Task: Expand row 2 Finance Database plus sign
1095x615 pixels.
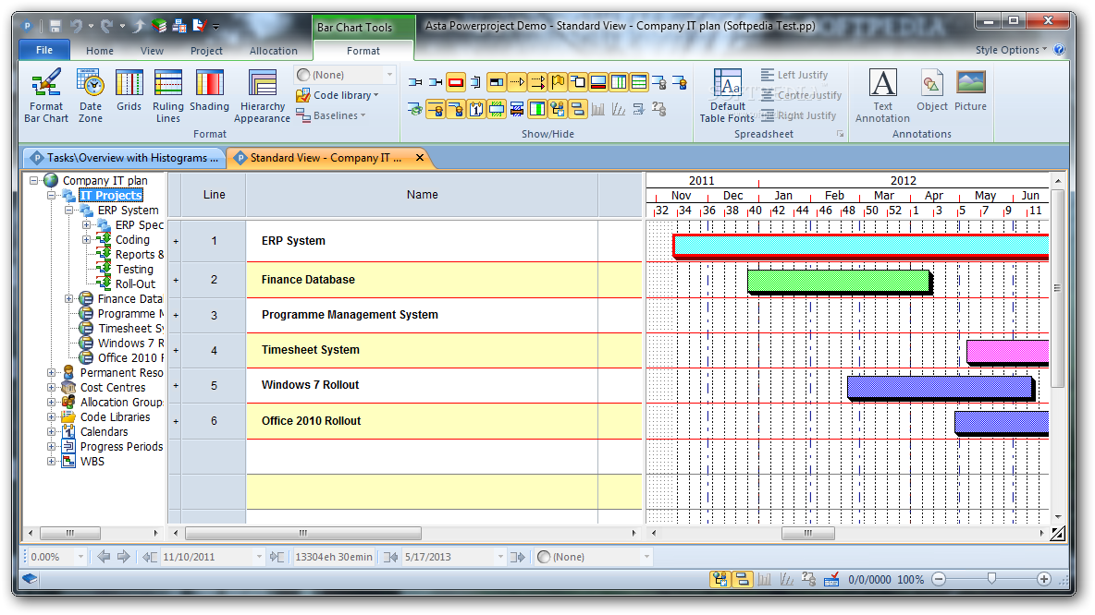Action: (176, 281)
